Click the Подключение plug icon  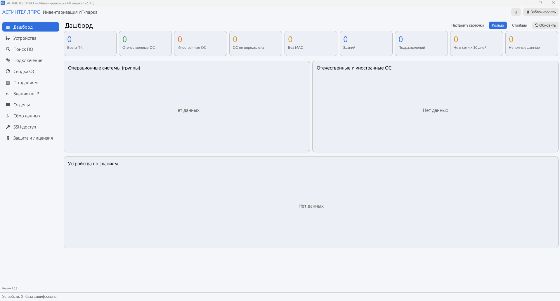8,60
